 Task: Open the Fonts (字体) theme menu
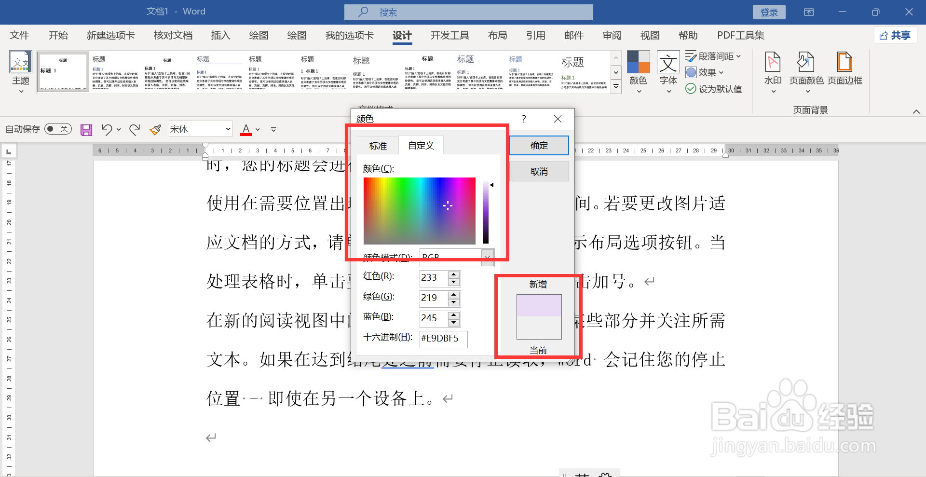tap(668, 71)
